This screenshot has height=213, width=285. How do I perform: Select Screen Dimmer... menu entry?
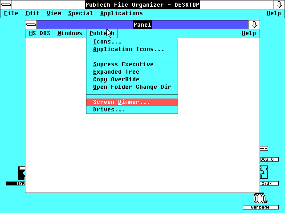132,102
